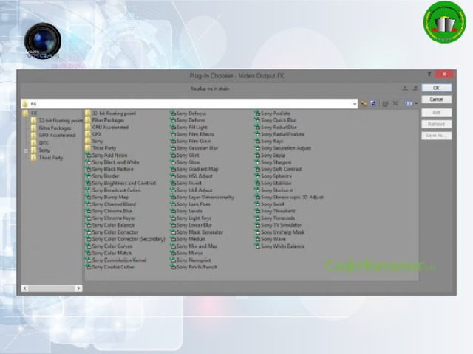Select the Sony Chroma Keyer plug-in icon
Viewport: 473px width, 354px height.
click(x=88, y=218)
